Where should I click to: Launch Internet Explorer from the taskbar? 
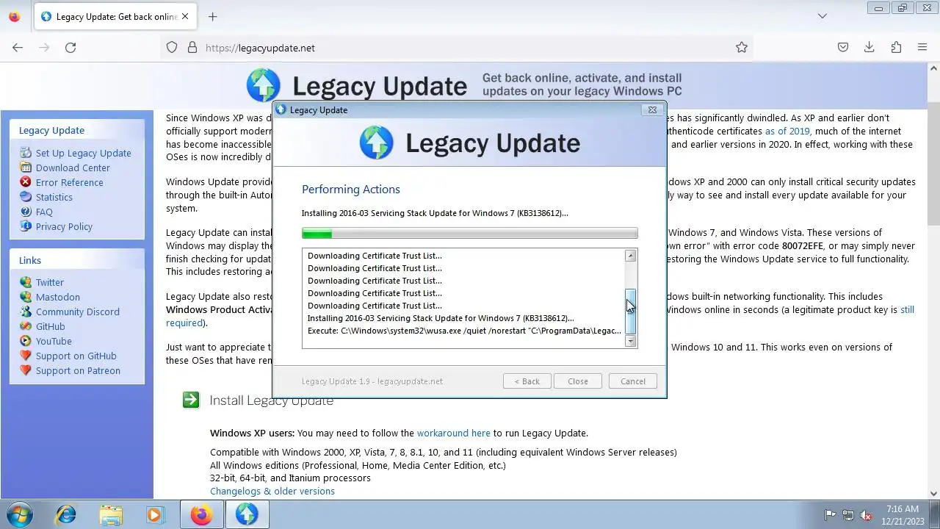tap(65, 514)
